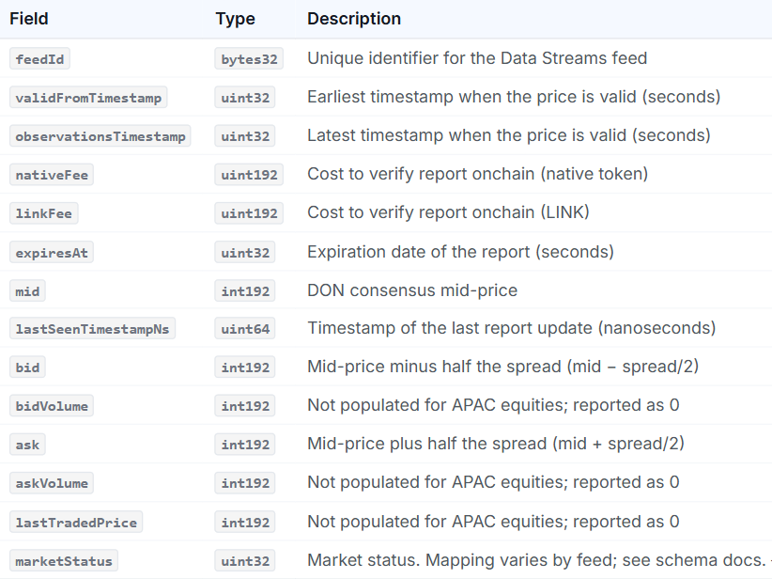Select the nativeFee field name
Viewport: 772px width, 579px height.
click(52, 175)
